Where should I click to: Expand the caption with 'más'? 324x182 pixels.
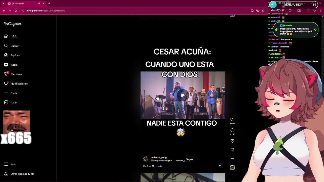coord(159,166)
